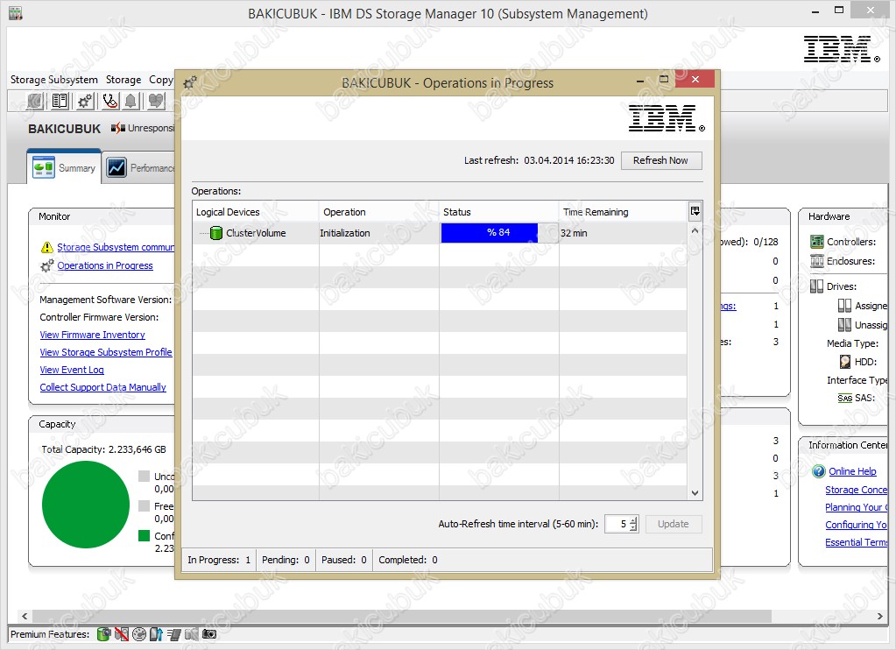Select the ClusterVolume row name

(256, 233)
